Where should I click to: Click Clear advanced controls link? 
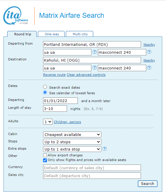pyautogui.click(x=86, y=75)
